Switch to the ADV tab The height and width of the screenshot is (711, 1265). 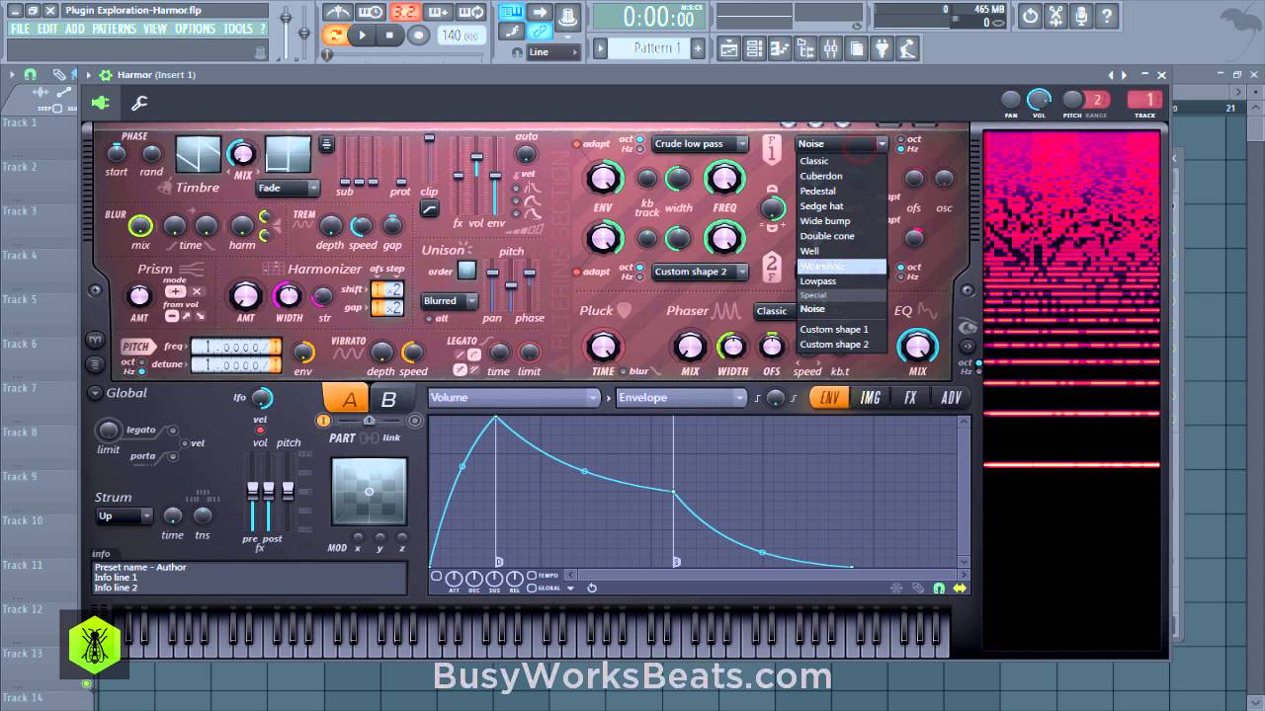point(951,398)
